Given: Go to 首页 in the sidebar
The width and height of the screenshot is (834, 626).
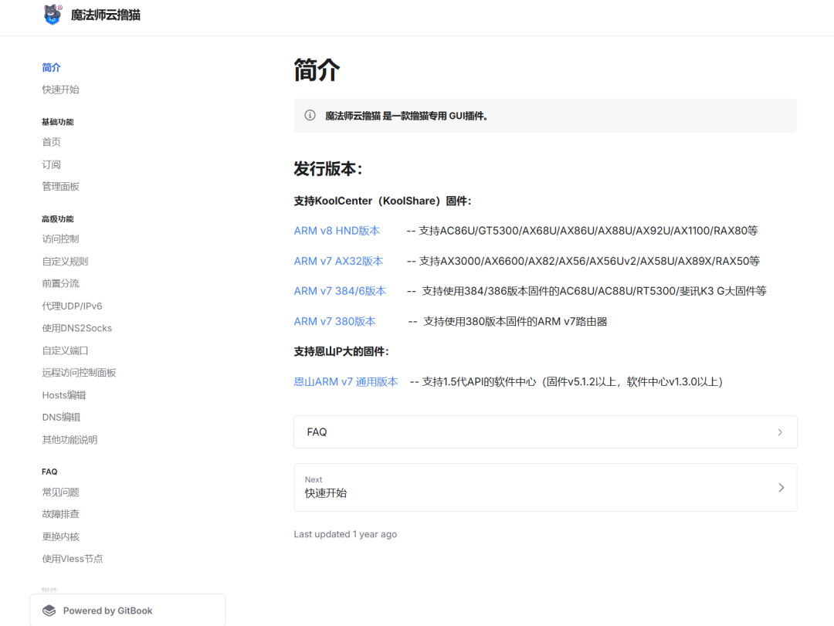Looking at the screenshot, I should point(52,142).
